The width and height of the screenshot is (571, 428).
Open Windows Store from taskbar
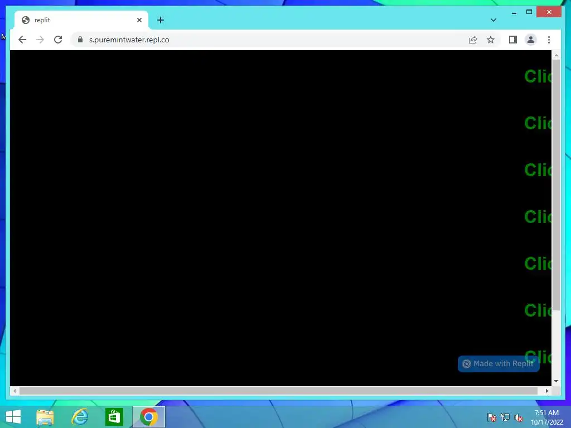[114, 417]
